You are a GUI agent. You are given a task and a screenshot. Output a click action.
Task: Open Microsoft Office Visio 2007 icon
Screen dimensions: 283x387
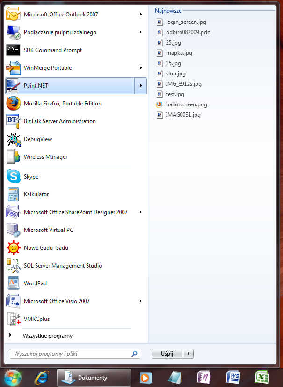click(13, 301)
